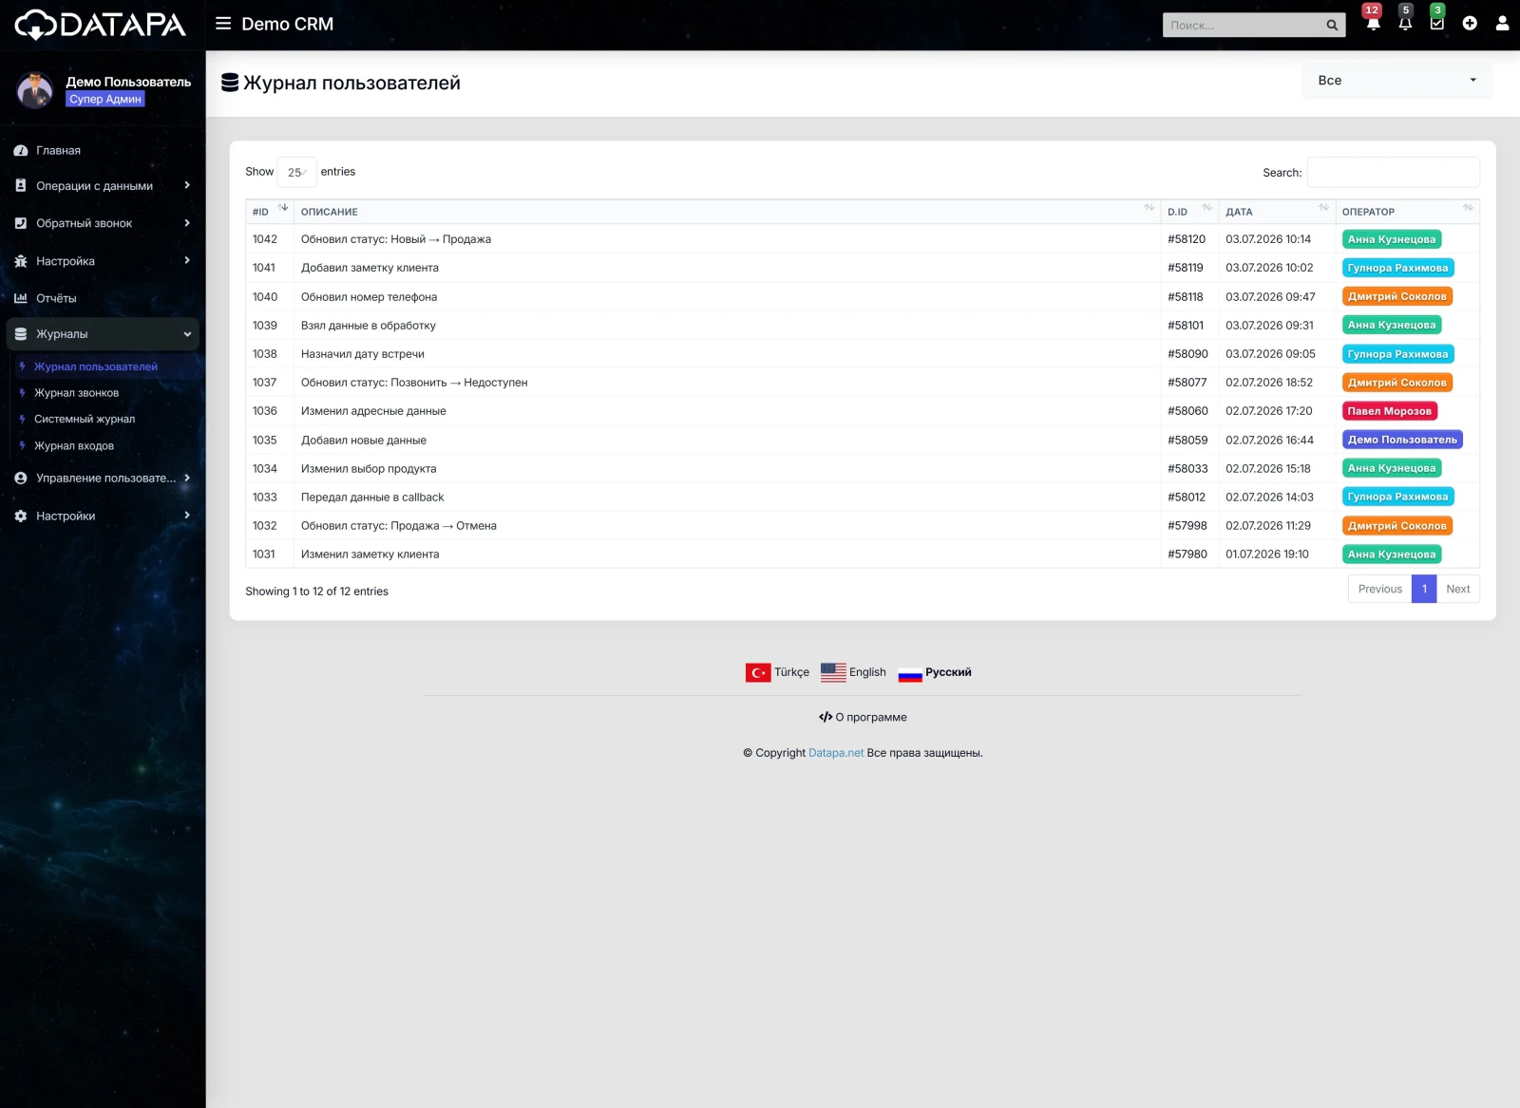Screen dimensions: 1520x1108
Task: Click the Супер Админ role badge
Action: [105, 100]
